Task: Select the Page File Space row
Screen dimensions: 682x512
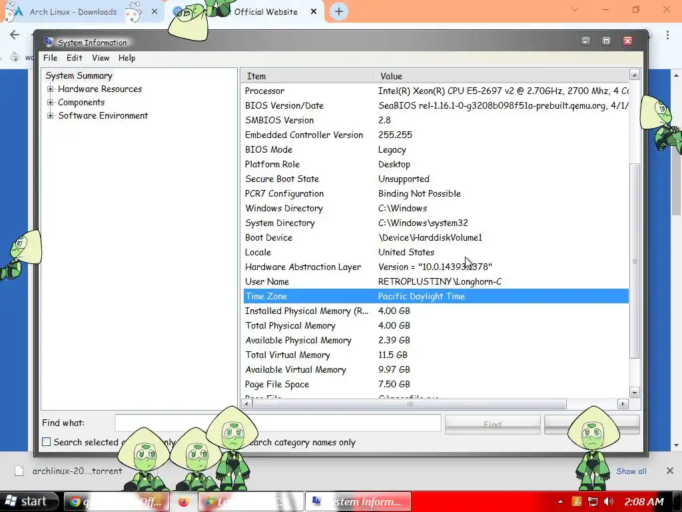Action: click(x=435, y=385)
